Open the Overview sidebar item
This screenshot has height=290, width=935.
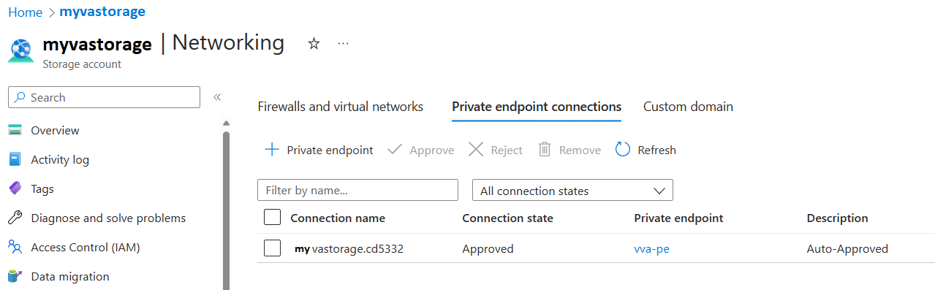click(x=55, y=131)
